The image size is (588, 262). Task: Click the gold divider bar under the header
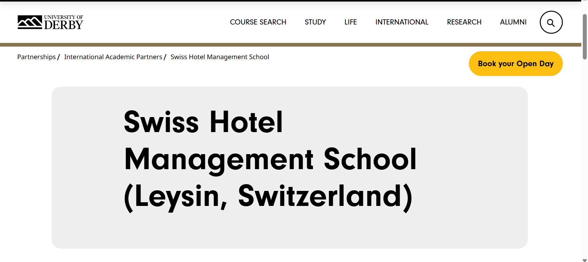(290, 45)
